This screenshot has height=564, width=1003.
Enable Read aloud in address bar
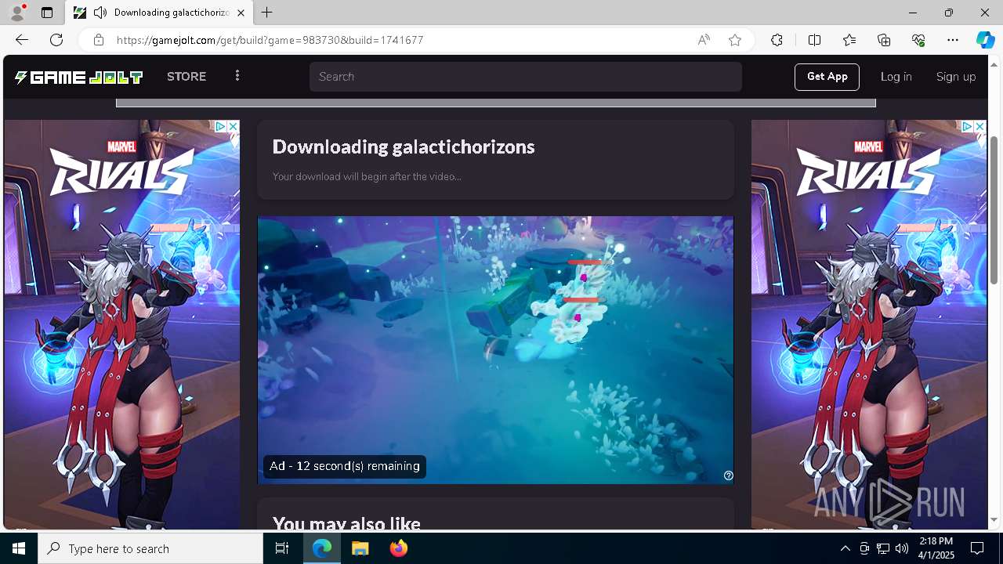[704, 40]
